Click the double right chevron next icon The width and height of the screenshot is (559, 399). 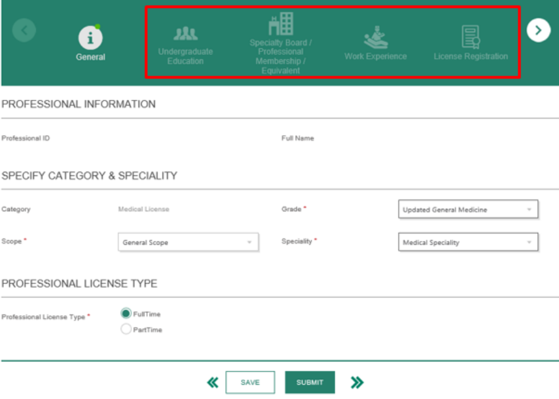pyautogui.click(x=357, y=382)
